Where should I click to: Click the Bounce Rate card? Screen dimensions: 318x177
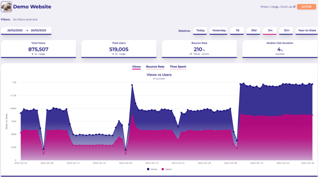199,49
